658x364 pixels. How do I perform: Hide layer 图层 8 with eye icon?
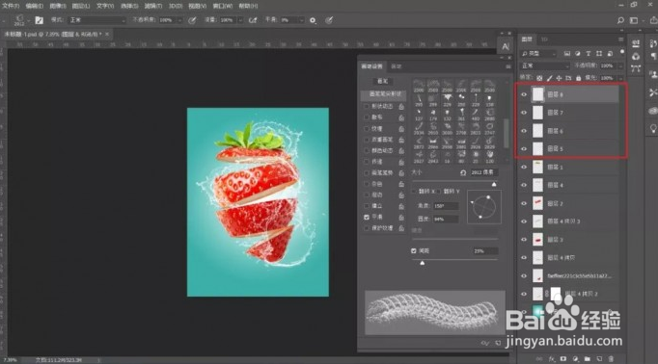coord(524,94)
